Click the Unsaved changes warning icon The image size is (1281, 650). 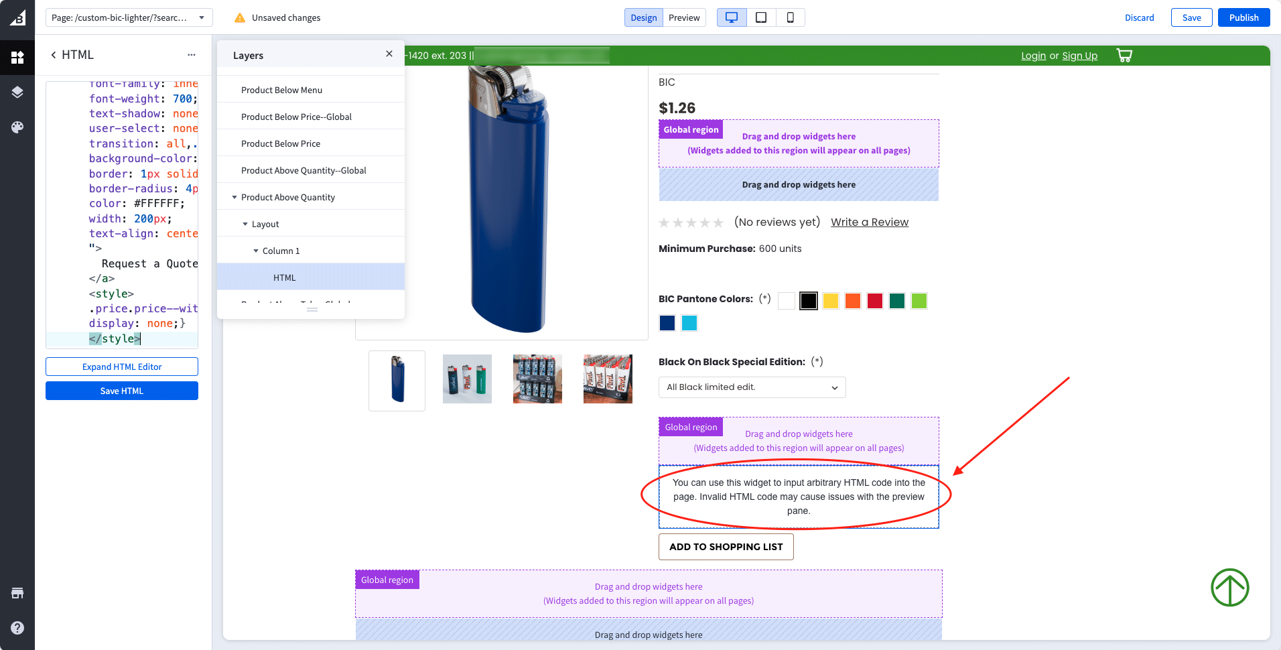point(240,17)
